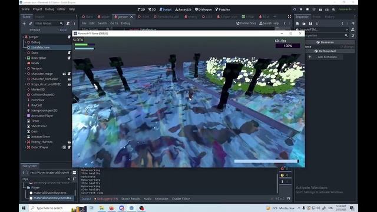The image size is (377, 212).
Task: Click the pause running project icon
Action: (x=301, y=9)
